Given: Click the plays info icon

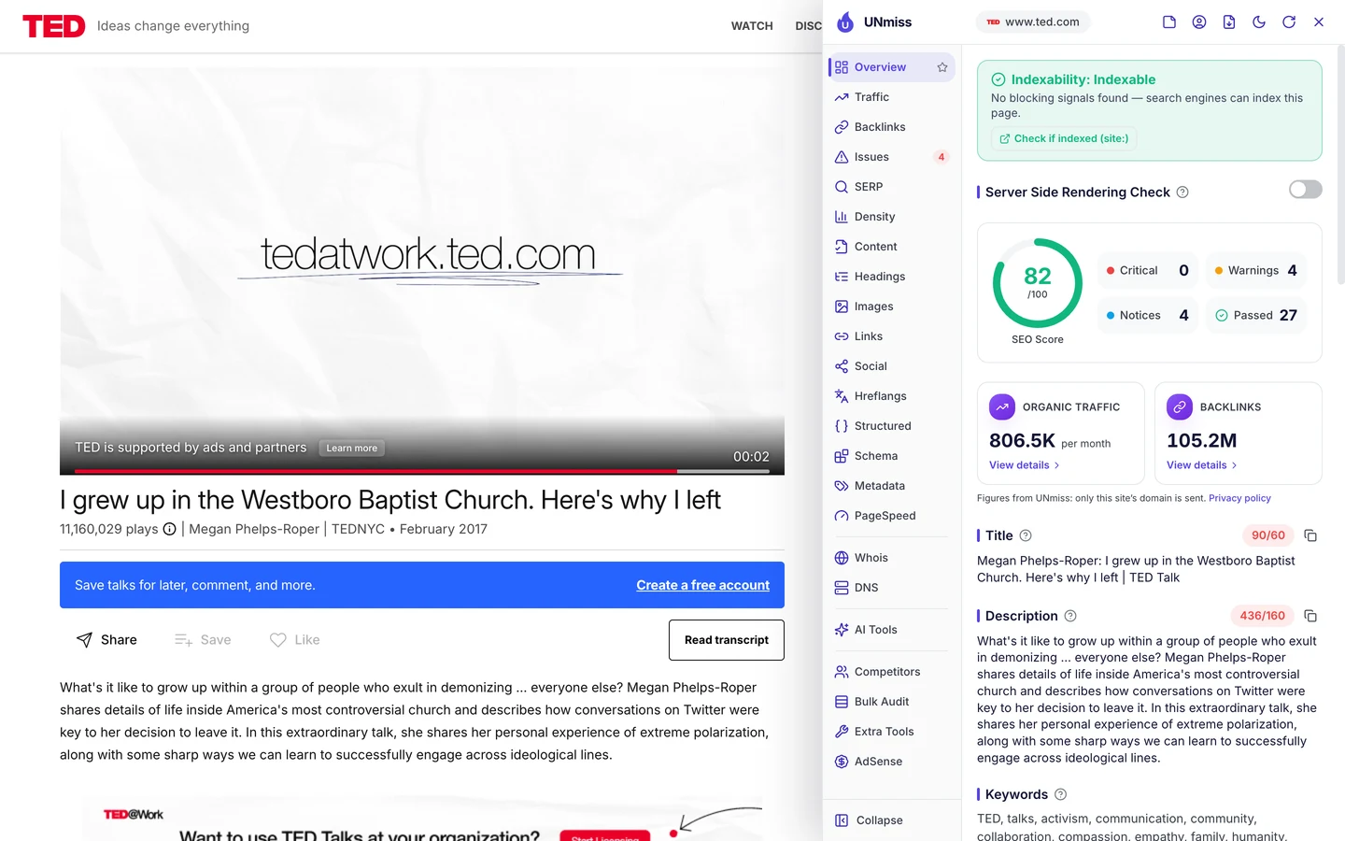Looking at the screenshot, I should (170, 529).
